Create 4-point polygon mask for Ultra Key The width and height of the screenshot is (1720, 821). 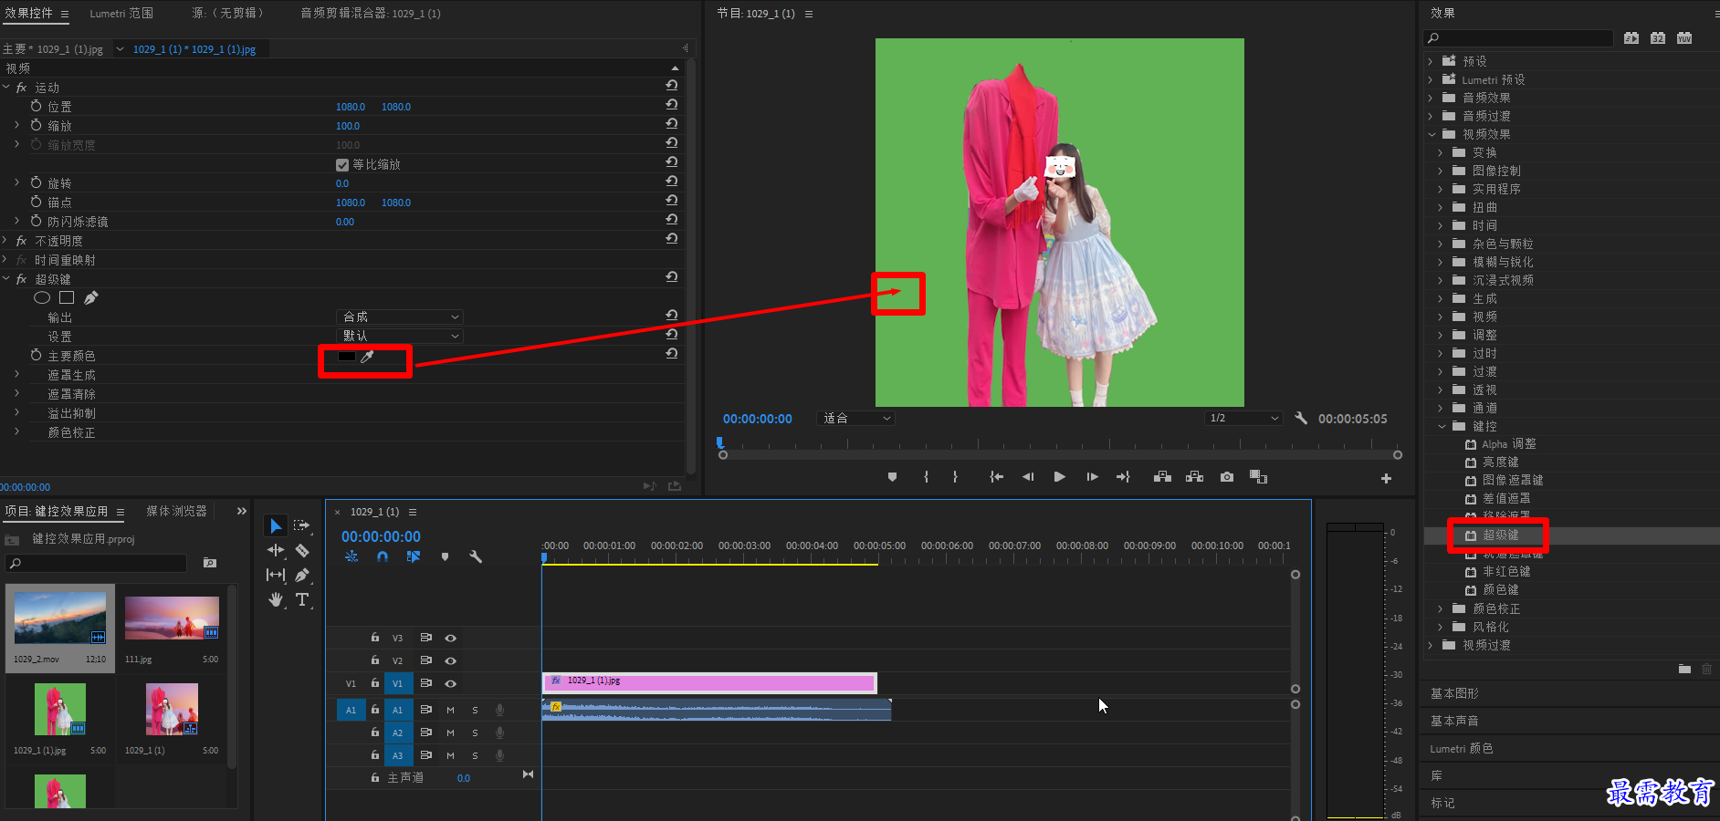pos(67,297)
